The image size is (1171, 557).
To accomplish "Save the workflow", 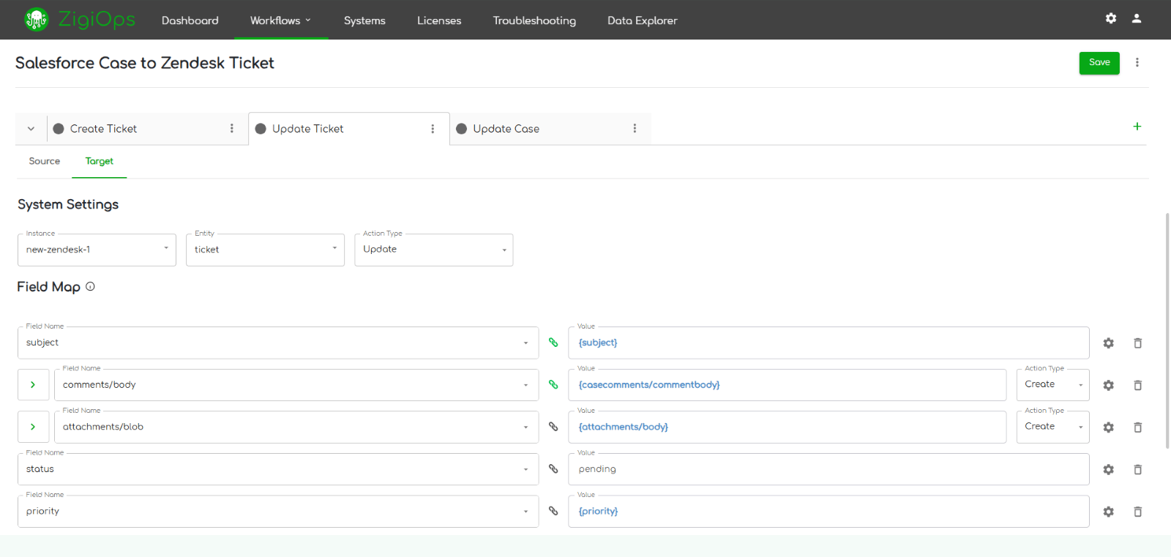I will [x=1099, y=63].
